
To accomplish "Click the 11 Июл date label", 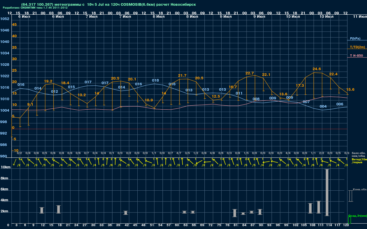I will click(x=360, y=17).
